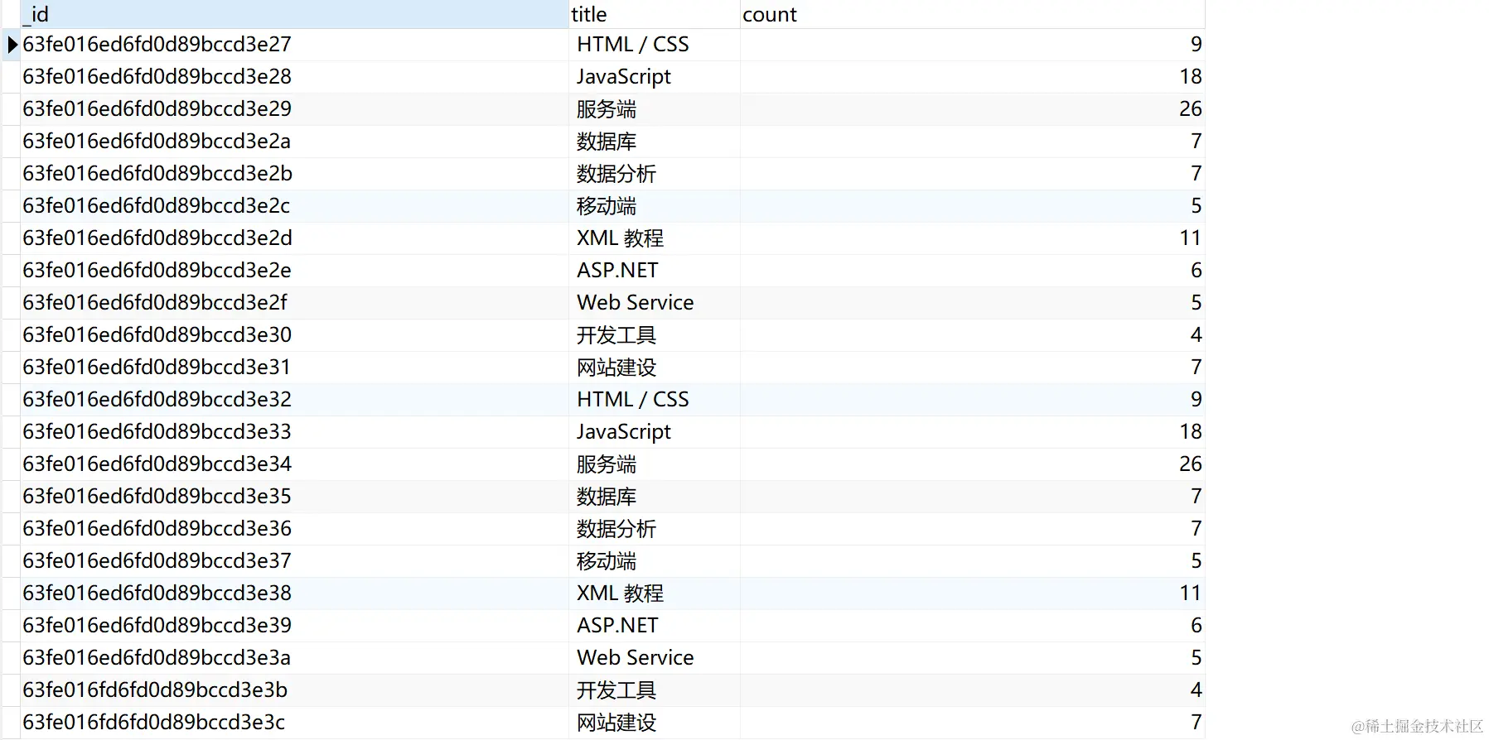
Task: Click 网站建设 title in row ending 3e3c
Action: tap(654, 723)
